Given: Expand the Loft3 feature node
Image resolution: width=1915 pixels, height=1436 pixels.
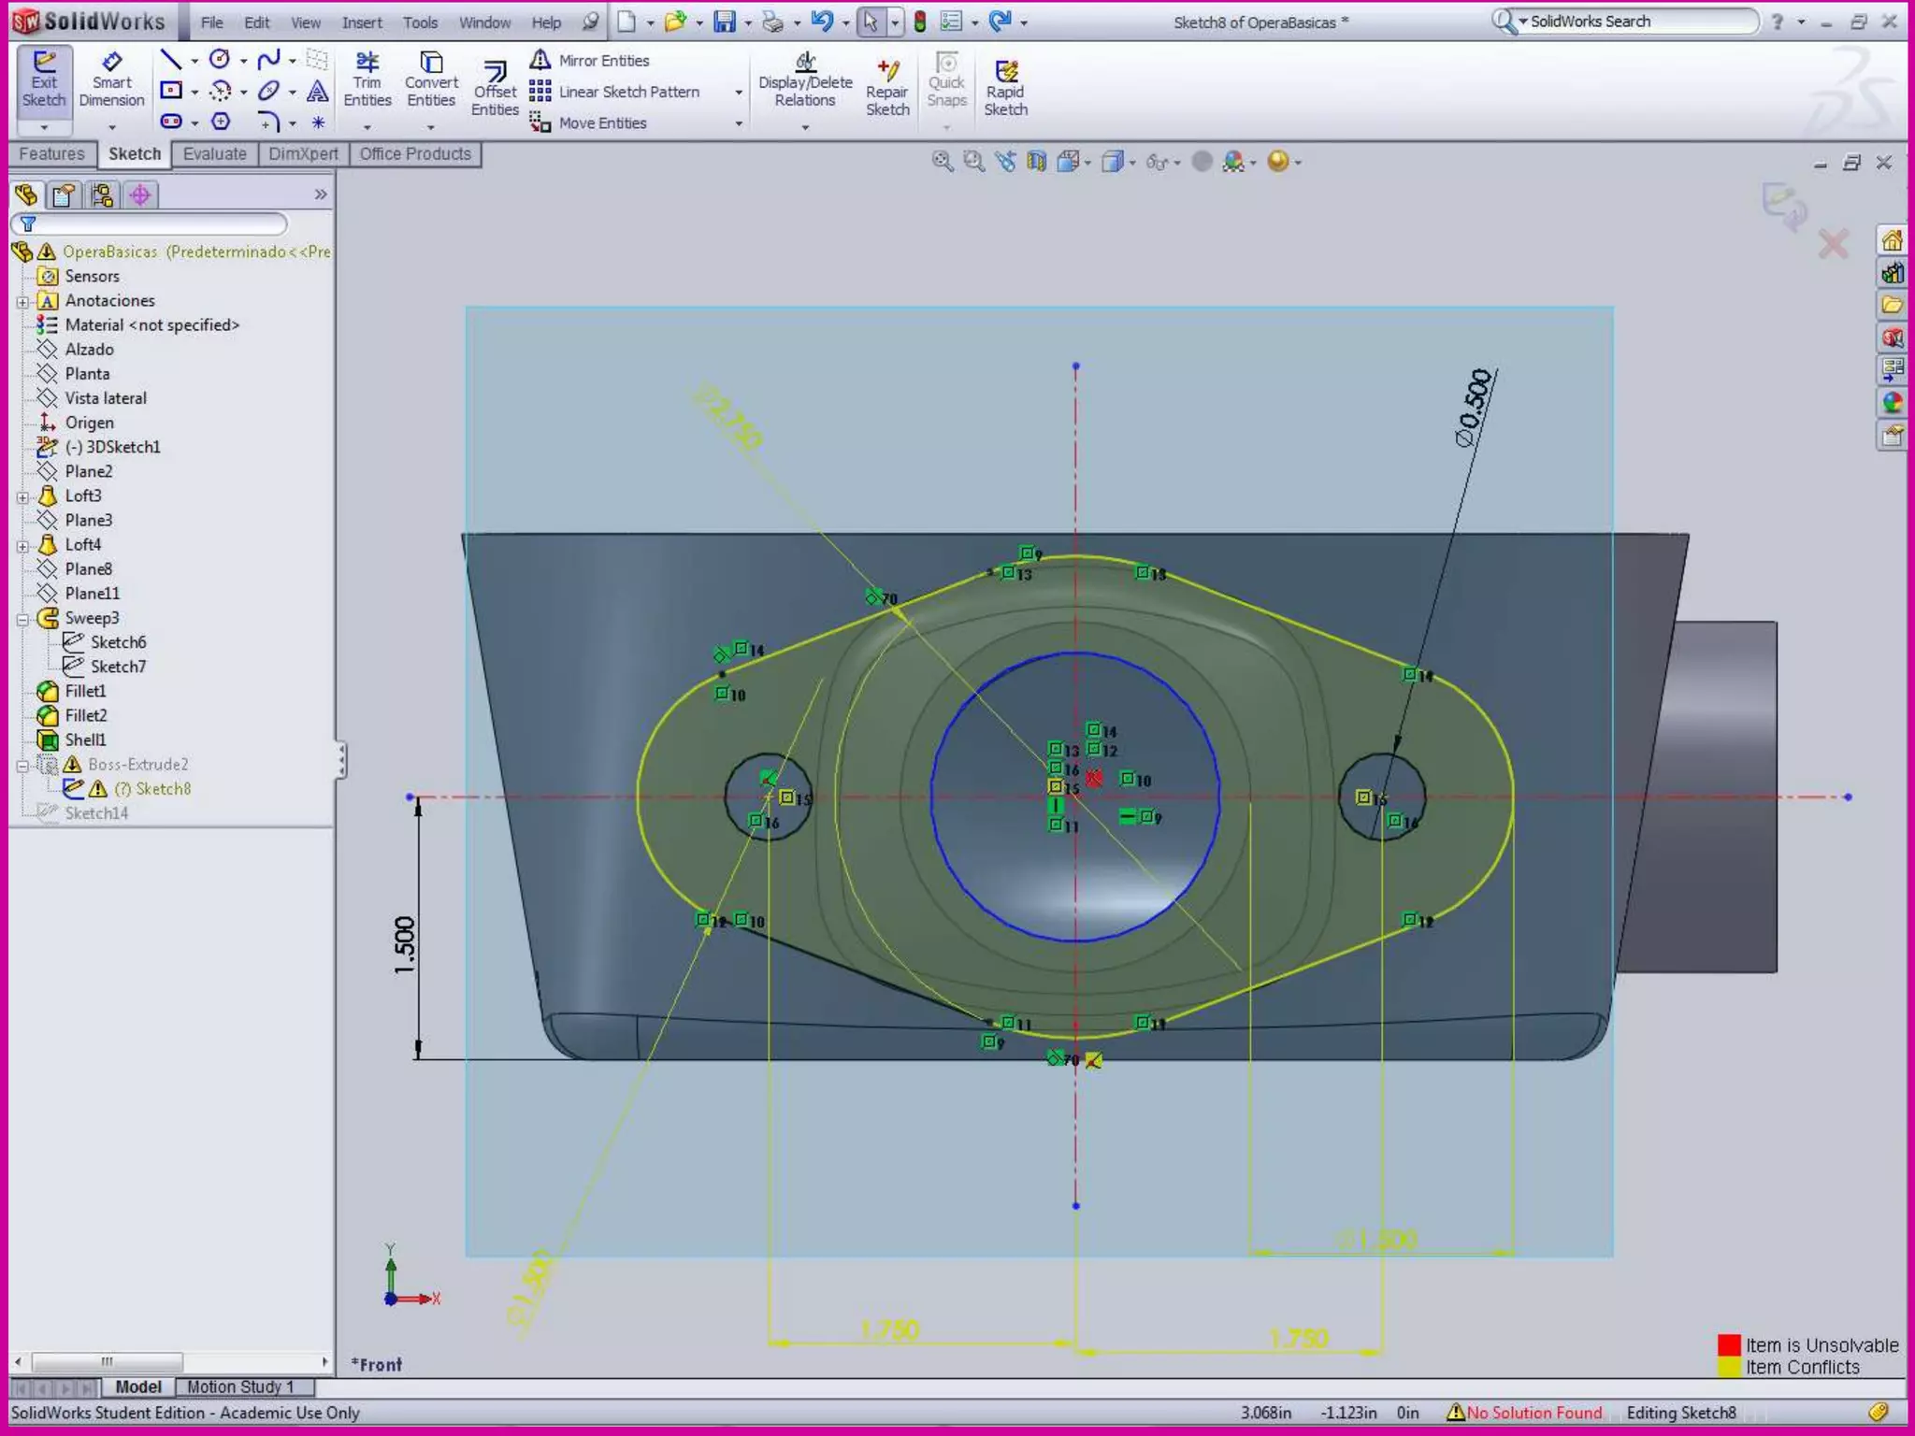Looking at the screenshot, I should pyautogui.click(x=22, y=496).
